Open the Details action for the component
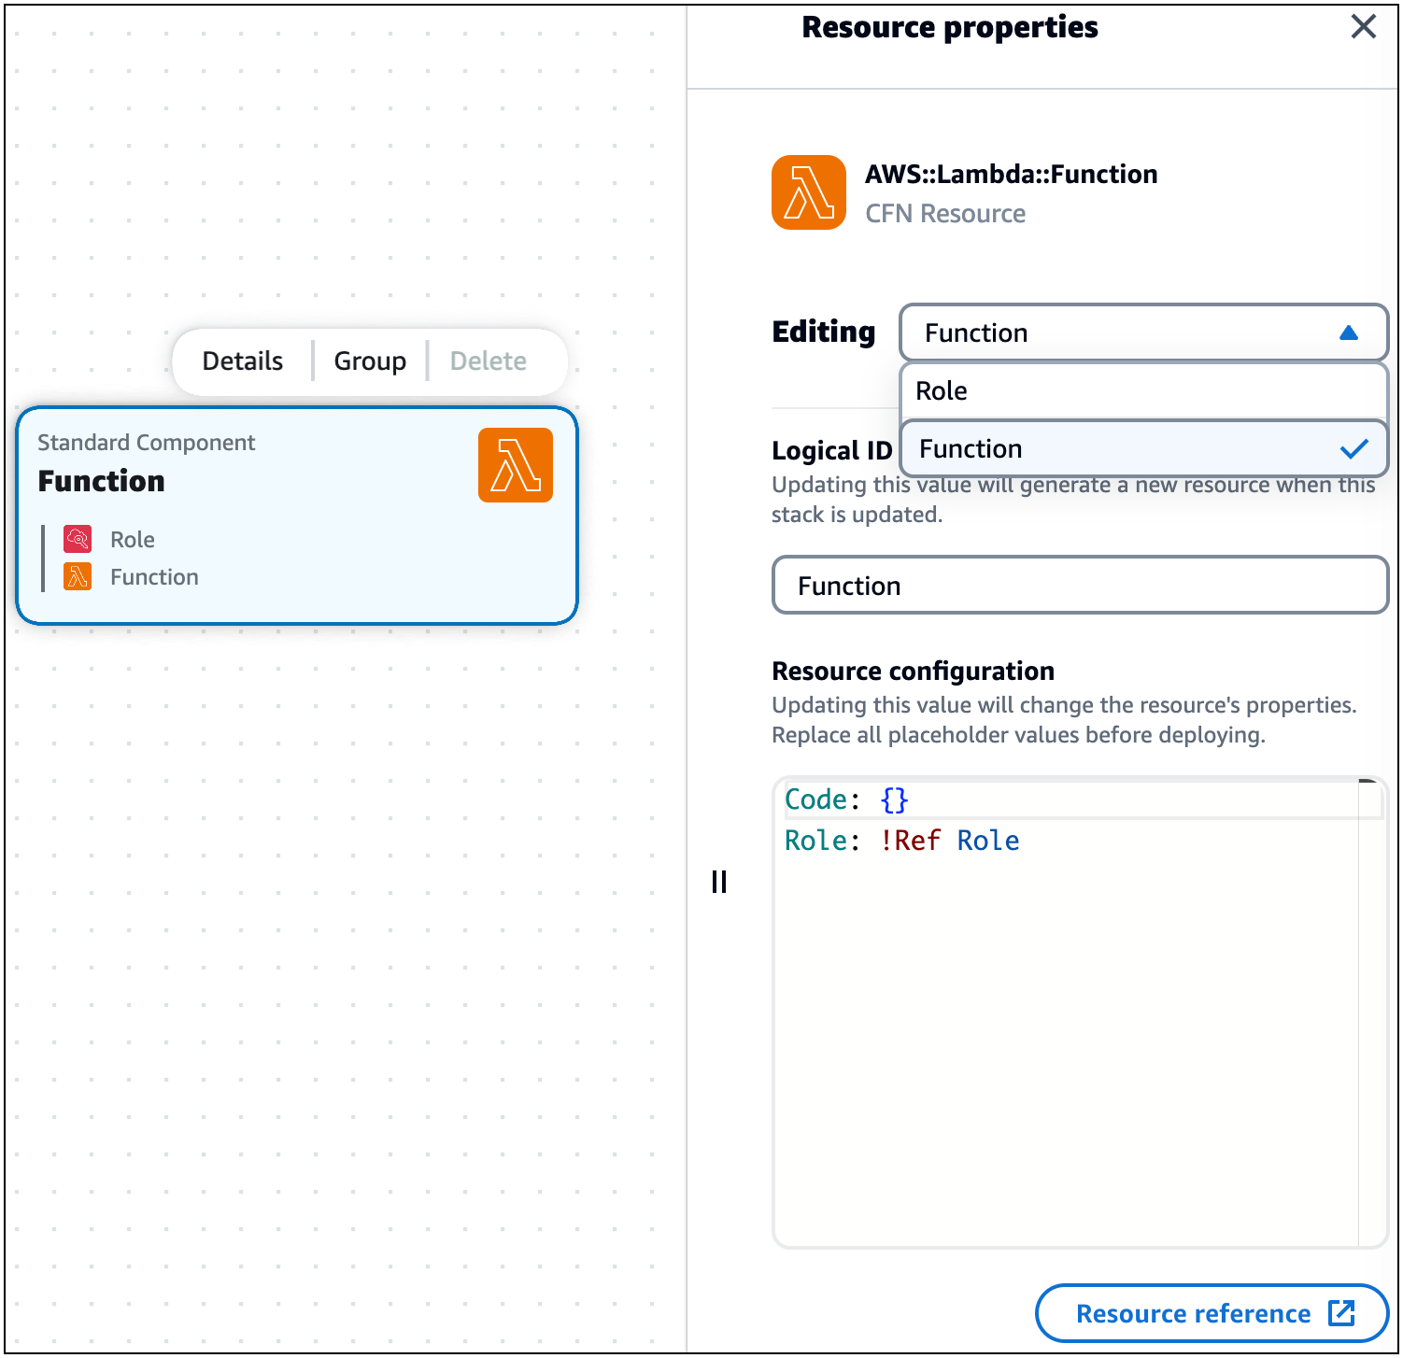The image size is (1403, 1358). [243, 361]
